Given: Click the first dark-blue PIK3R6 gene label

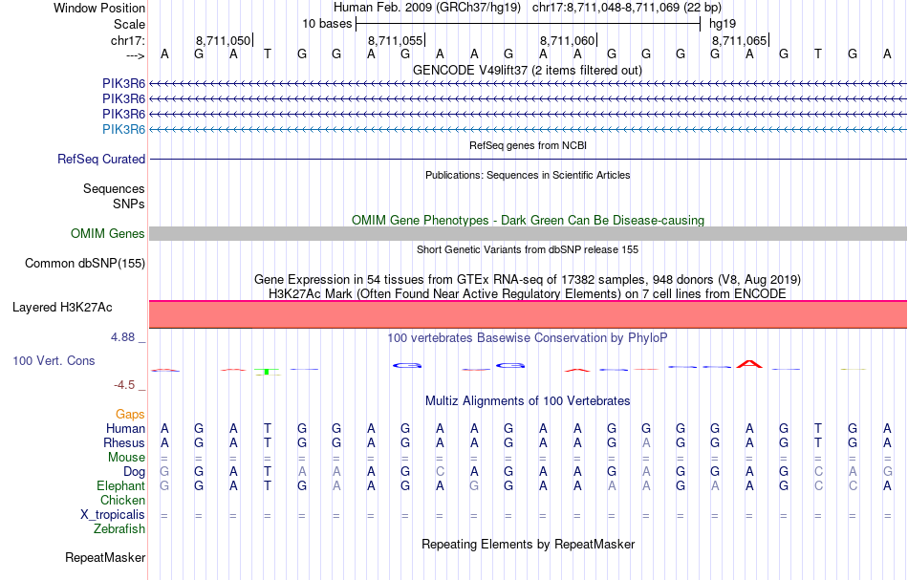Looking at the screenshot, I should point(123,84).
